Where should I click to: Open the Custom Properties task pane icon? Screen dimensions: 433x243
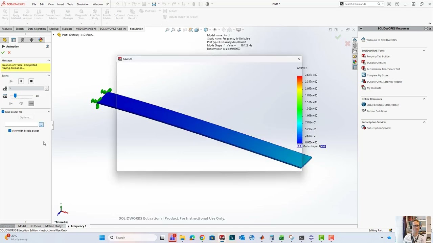[355, 67]
